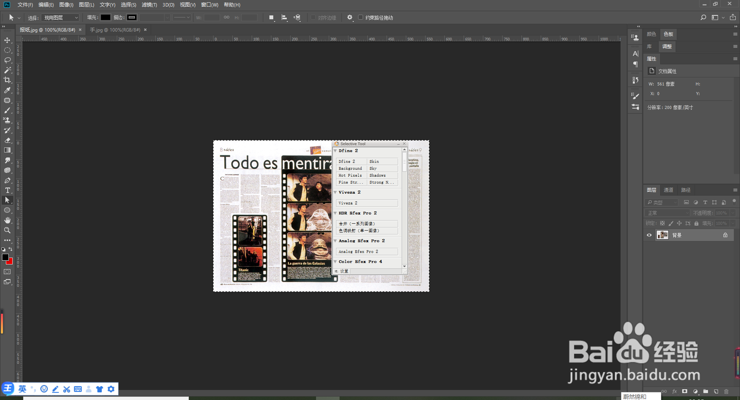Select the Clone Stamp tool
The width and height of the screenshot is (740, 400).
point(7,120)
